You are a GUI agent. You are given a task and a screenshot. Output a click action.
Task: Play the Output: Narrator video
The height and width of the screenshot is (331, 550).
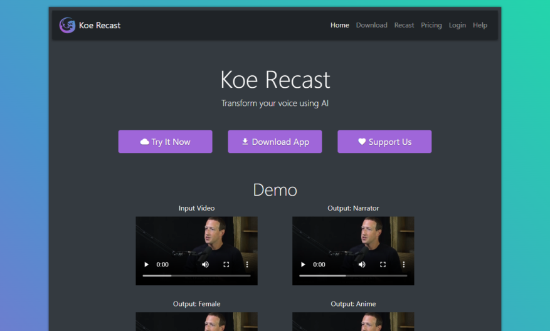[x=303, y=265]
